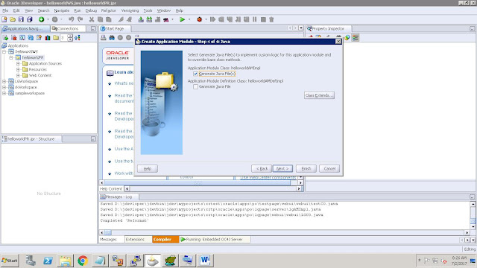Click the Class Extends... button
Image resolution: width=477 pixels, height=268 pixels.
coord(319,95)
